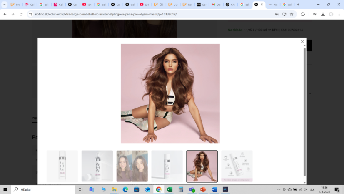Open Task View from the taskbar
This screenshot has width=344, height=194.
coord(80,189)
